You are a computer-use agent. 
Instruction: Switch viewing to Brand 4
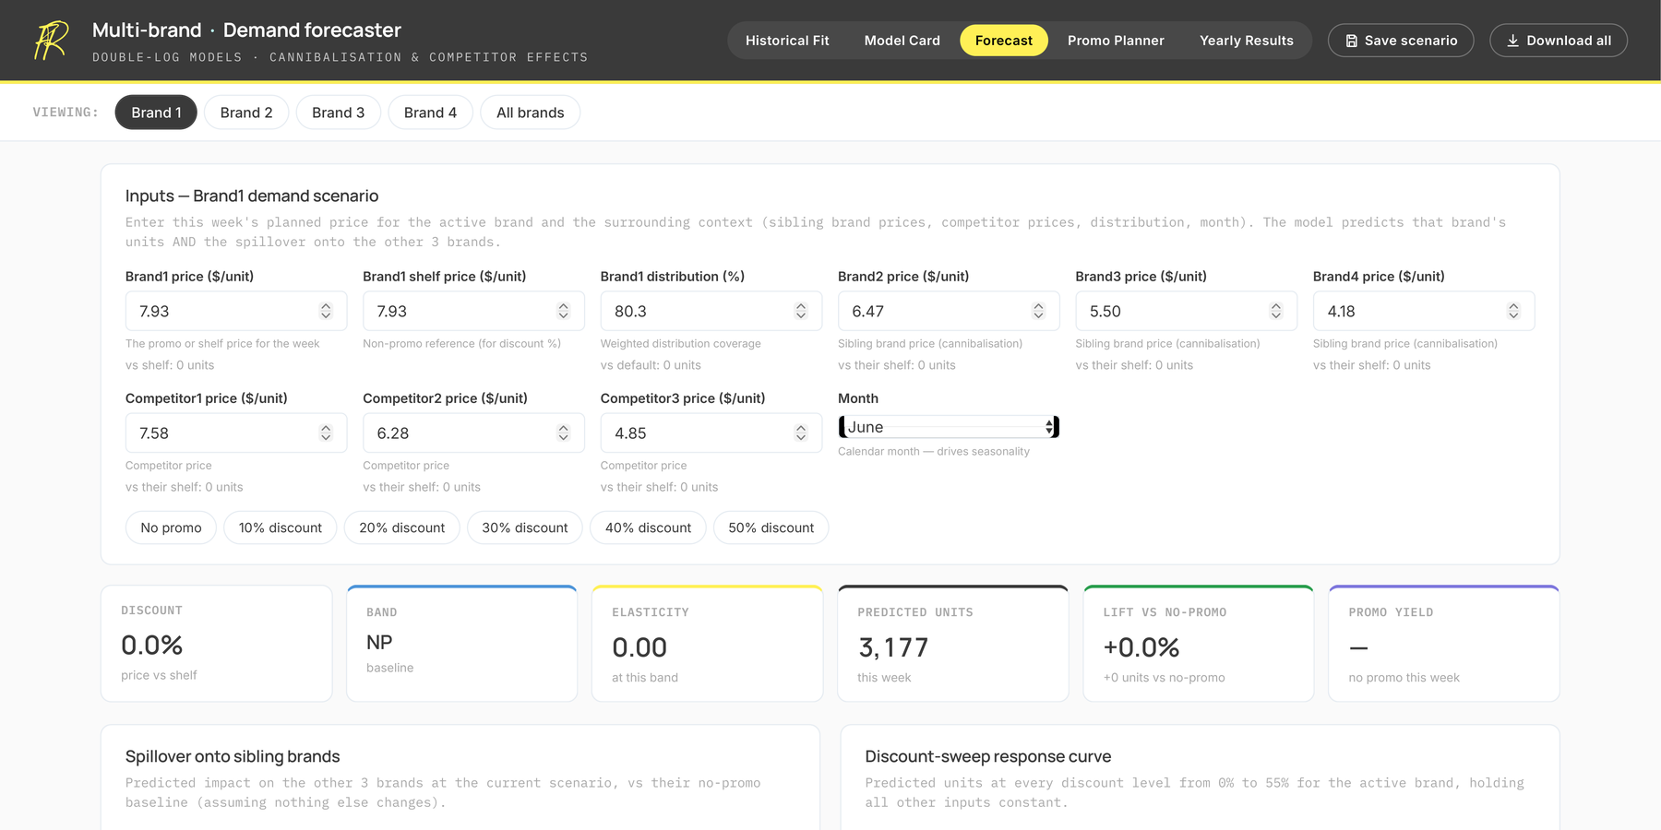(430, 113)
